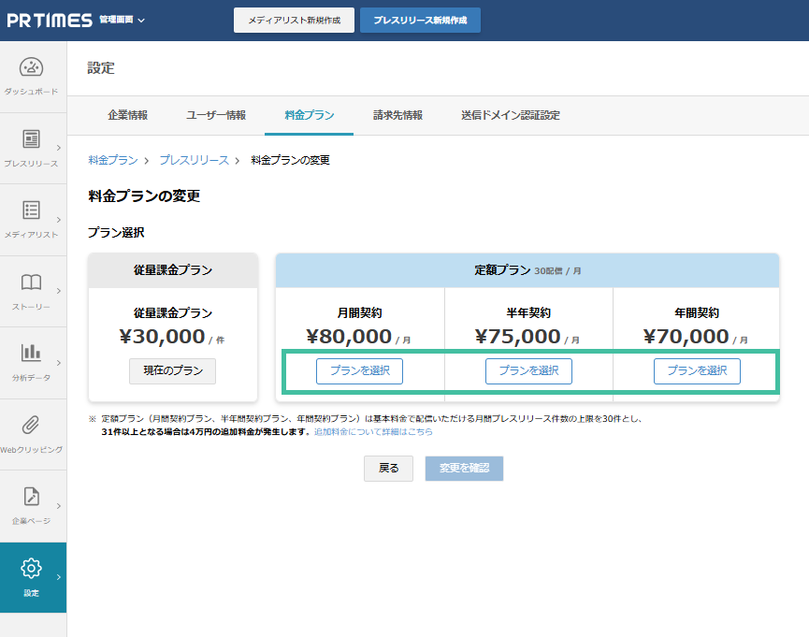Expand the chevron beside 分析データ sidebar item
Viewport: 809px width, 637px height.
click(59, 362)
